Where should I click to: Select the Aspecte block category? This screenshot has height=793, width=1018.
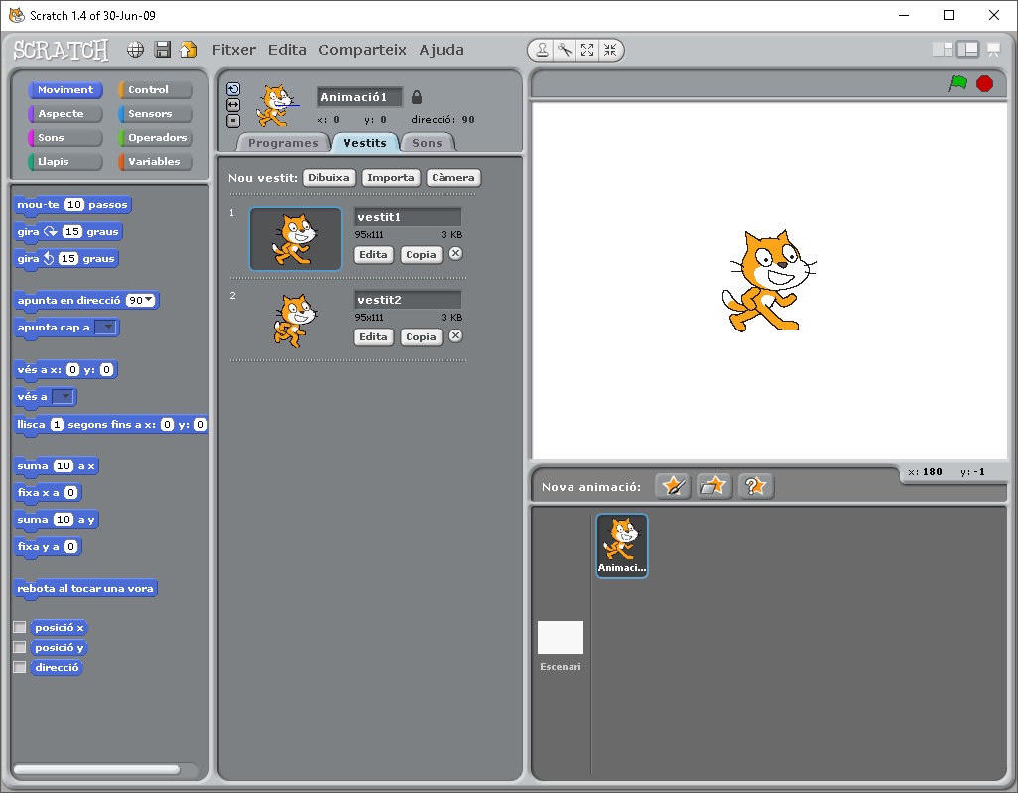[64, 114]
